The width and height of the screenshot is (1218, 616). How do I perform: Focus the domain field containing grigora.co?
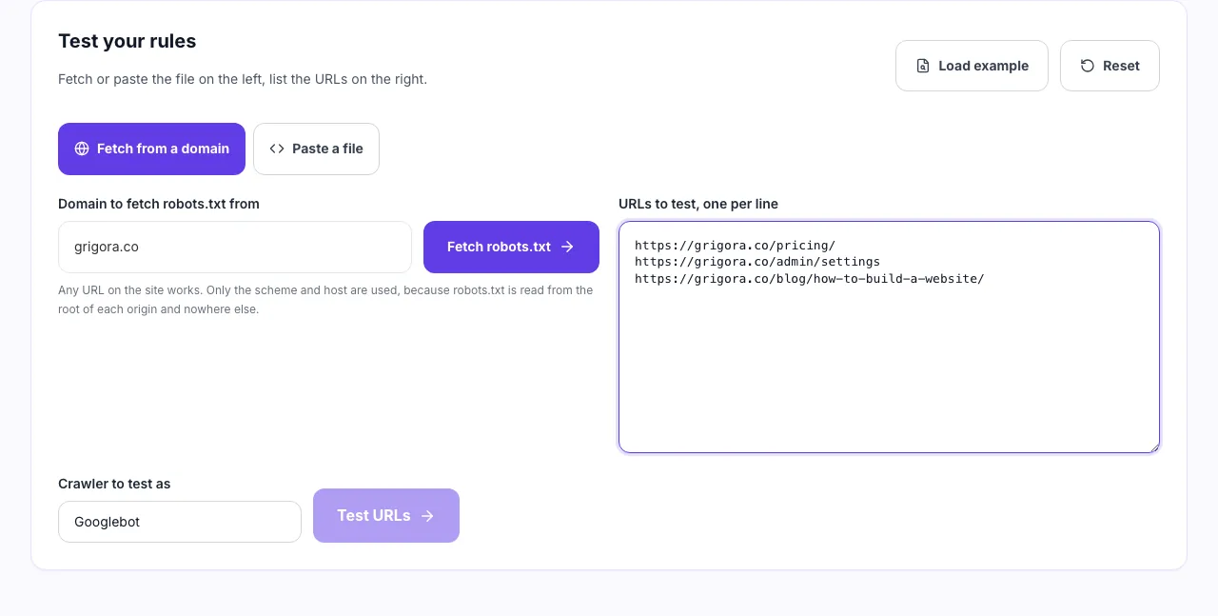[235, 247]
